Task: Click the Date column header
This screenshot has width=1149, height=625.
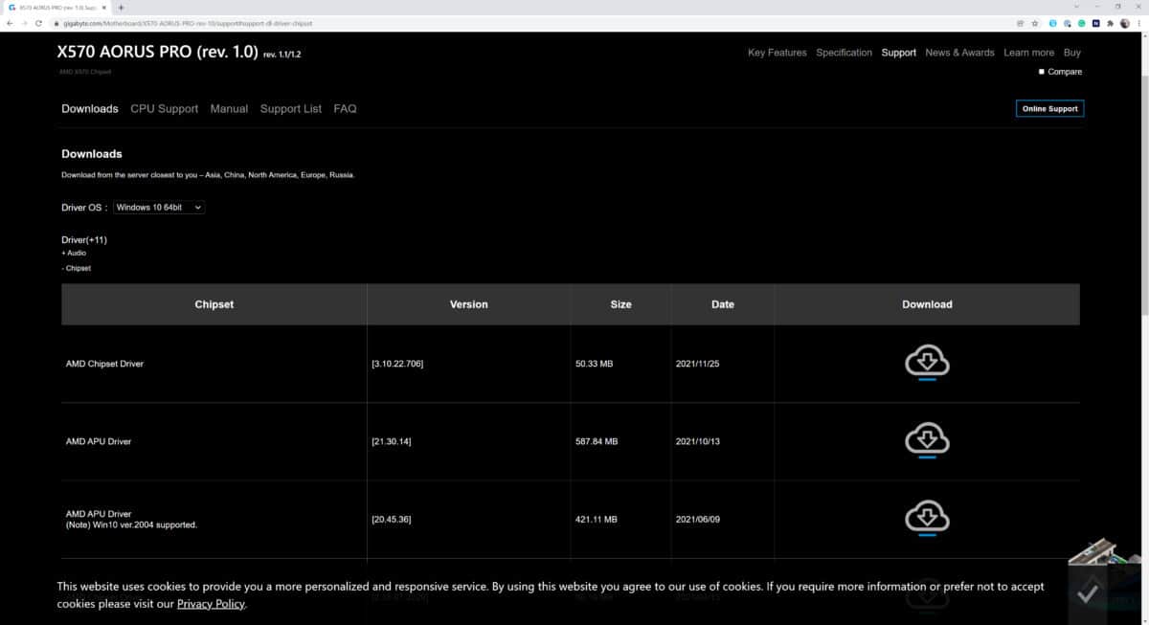Action: pos(723,304)
